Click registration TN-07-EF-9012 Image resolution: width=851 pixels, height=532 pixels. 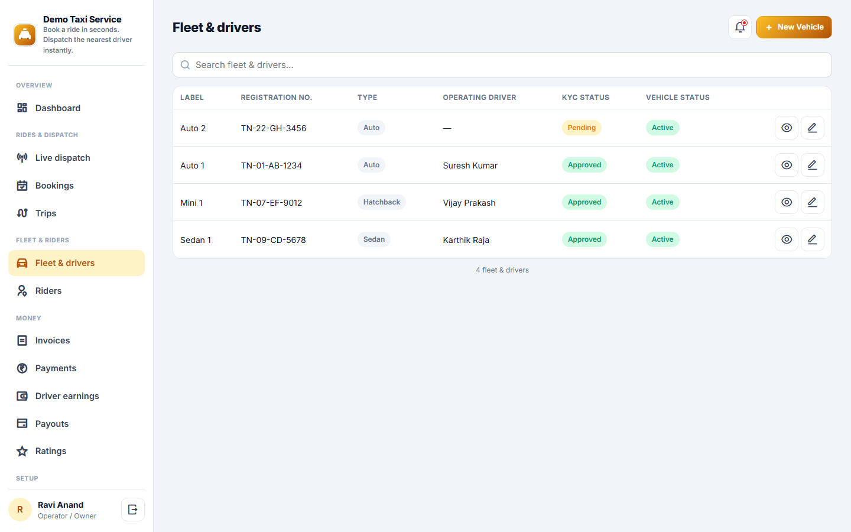[271, 203]
